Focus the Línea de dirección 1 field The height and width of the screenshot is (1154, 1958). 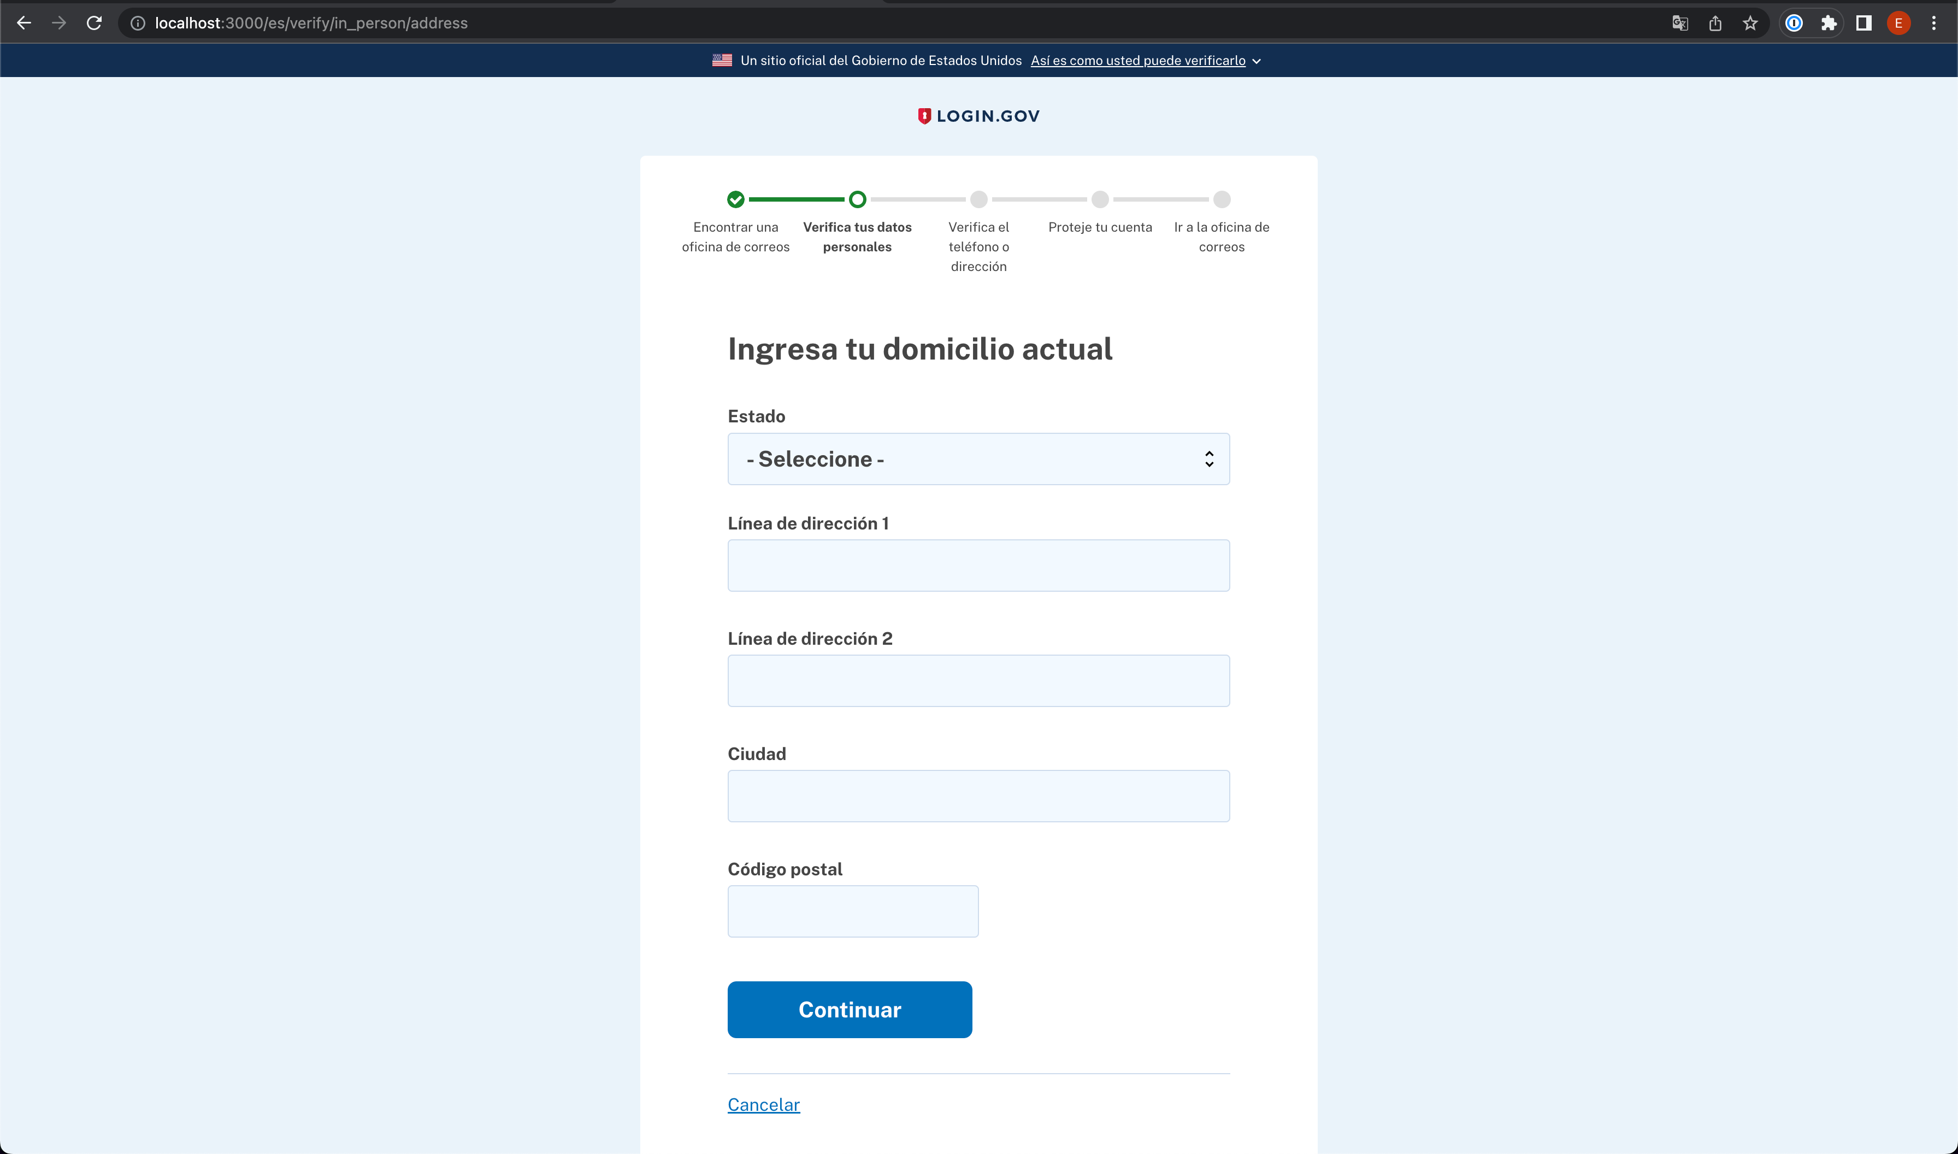(978, 566)
